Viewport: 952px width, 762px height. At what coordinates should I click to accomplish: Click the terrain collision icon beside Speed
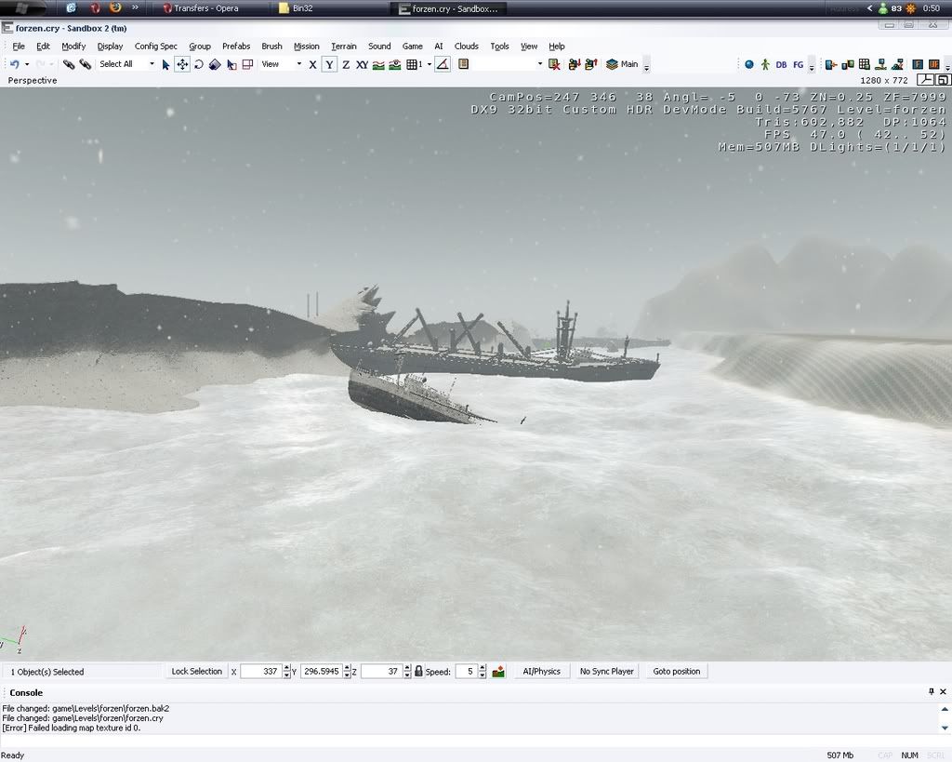click(x=498, y=672)
